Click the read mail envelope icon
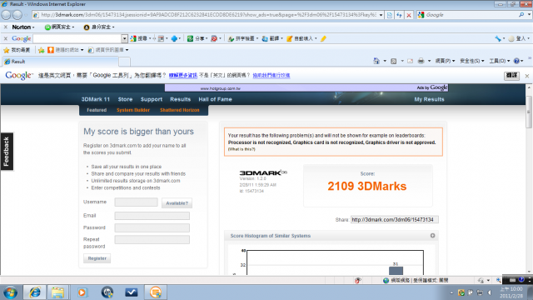533x300 pixels. [411, 61]
